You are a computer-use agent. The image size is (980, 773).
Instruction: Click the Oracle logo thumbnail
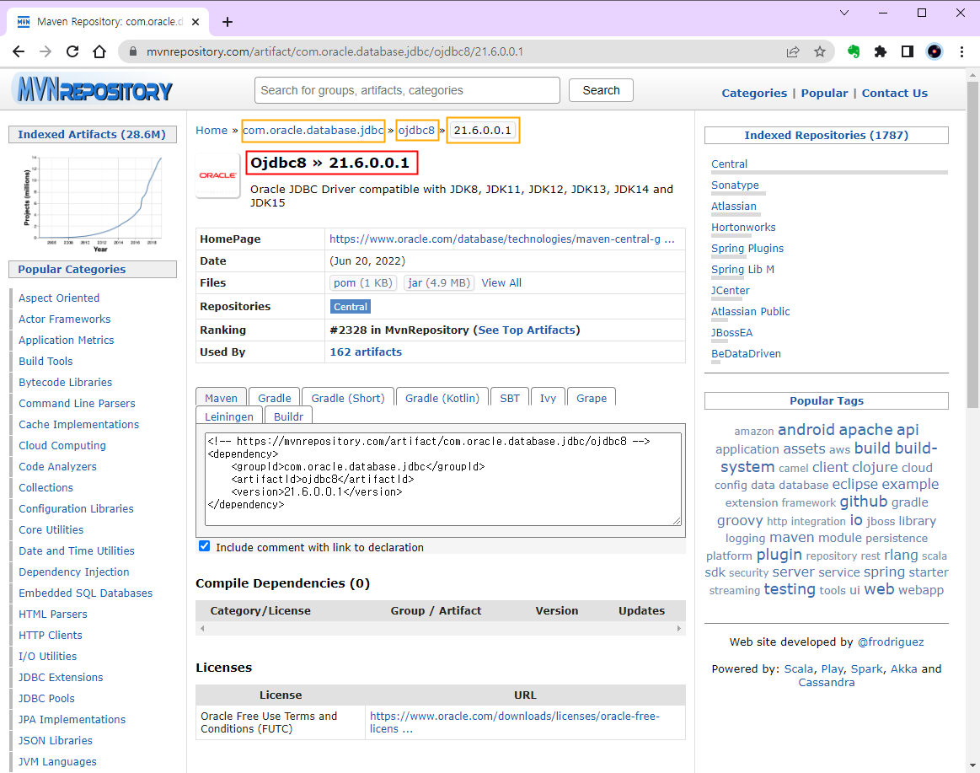[218, 175]
